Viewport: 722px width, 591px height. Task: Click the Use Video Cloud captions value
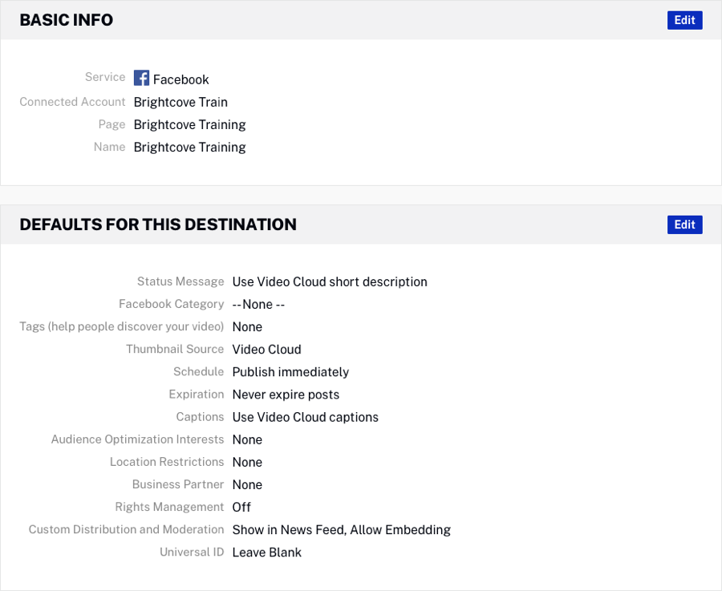305,417
